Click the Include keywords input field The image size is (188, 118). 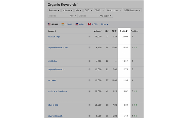tap(58, 16)
